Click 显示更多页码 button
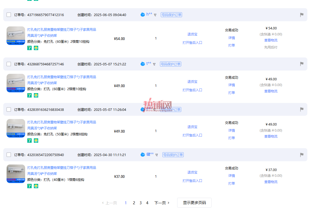Screen dimensions: 315x210 click(x=194, y=203)
